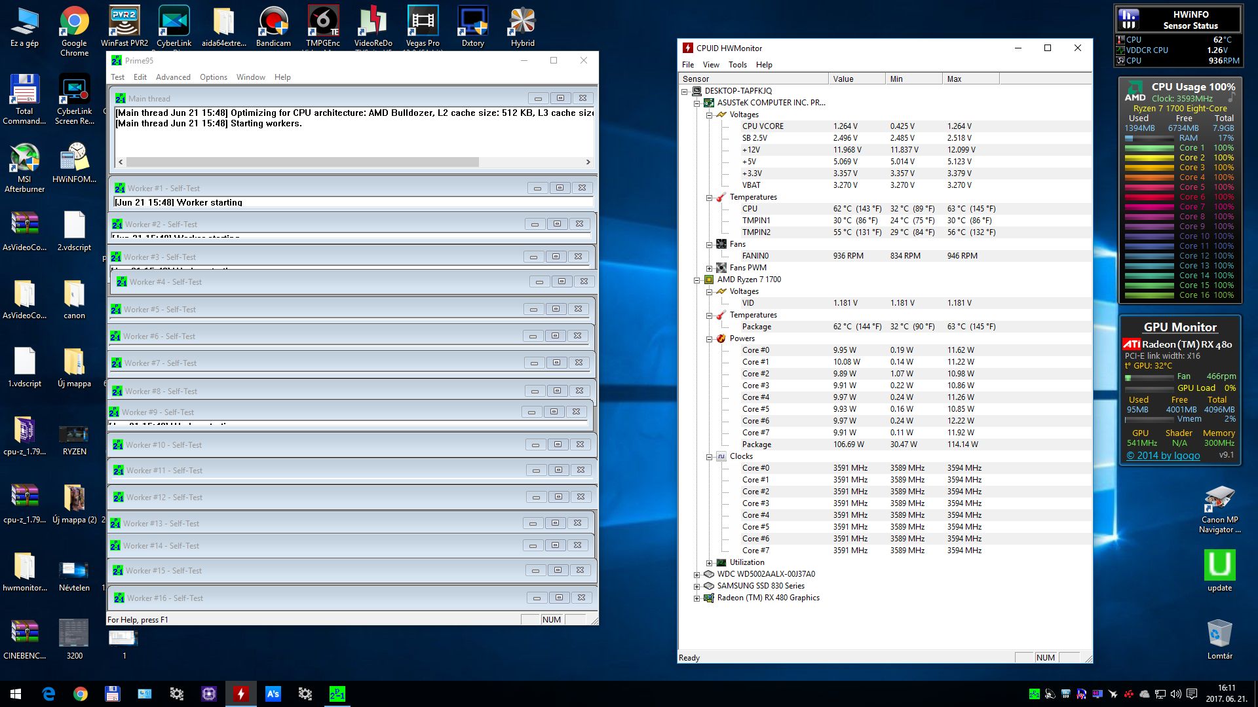The height and width of the screenshot is (707, 1258).
Task: Collapse Clocks node in HWMonitor
Action: tap(709, 457)
